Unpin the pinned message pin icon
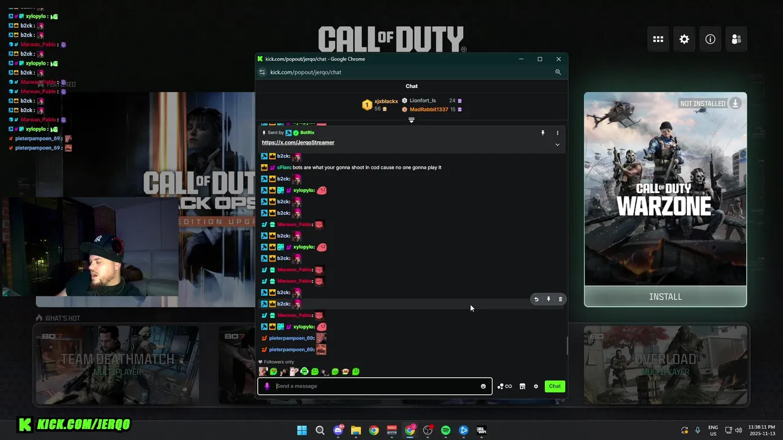Screen dimensions: 783x440 click(543, 133)
